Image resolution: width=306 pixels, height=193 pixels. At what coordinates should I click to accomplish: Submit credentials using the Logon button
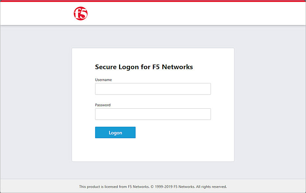(x=115, y=132)
